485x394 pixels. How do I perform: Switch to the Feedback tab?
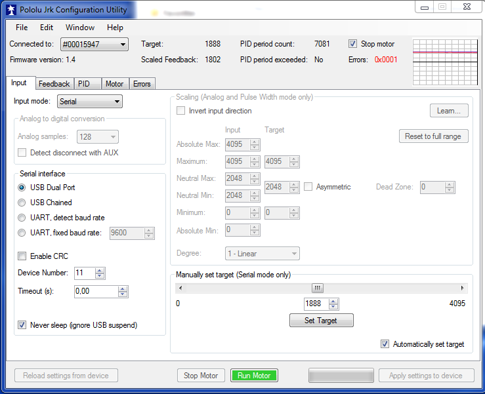pos(54,84)
